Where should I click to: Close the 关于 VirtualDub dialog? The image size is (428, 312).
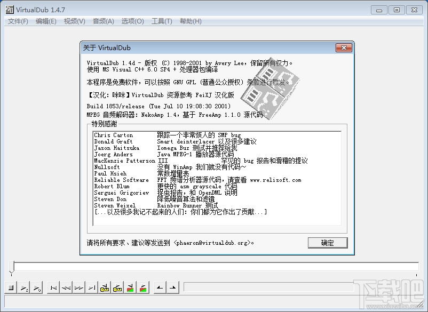click(344, 47)
